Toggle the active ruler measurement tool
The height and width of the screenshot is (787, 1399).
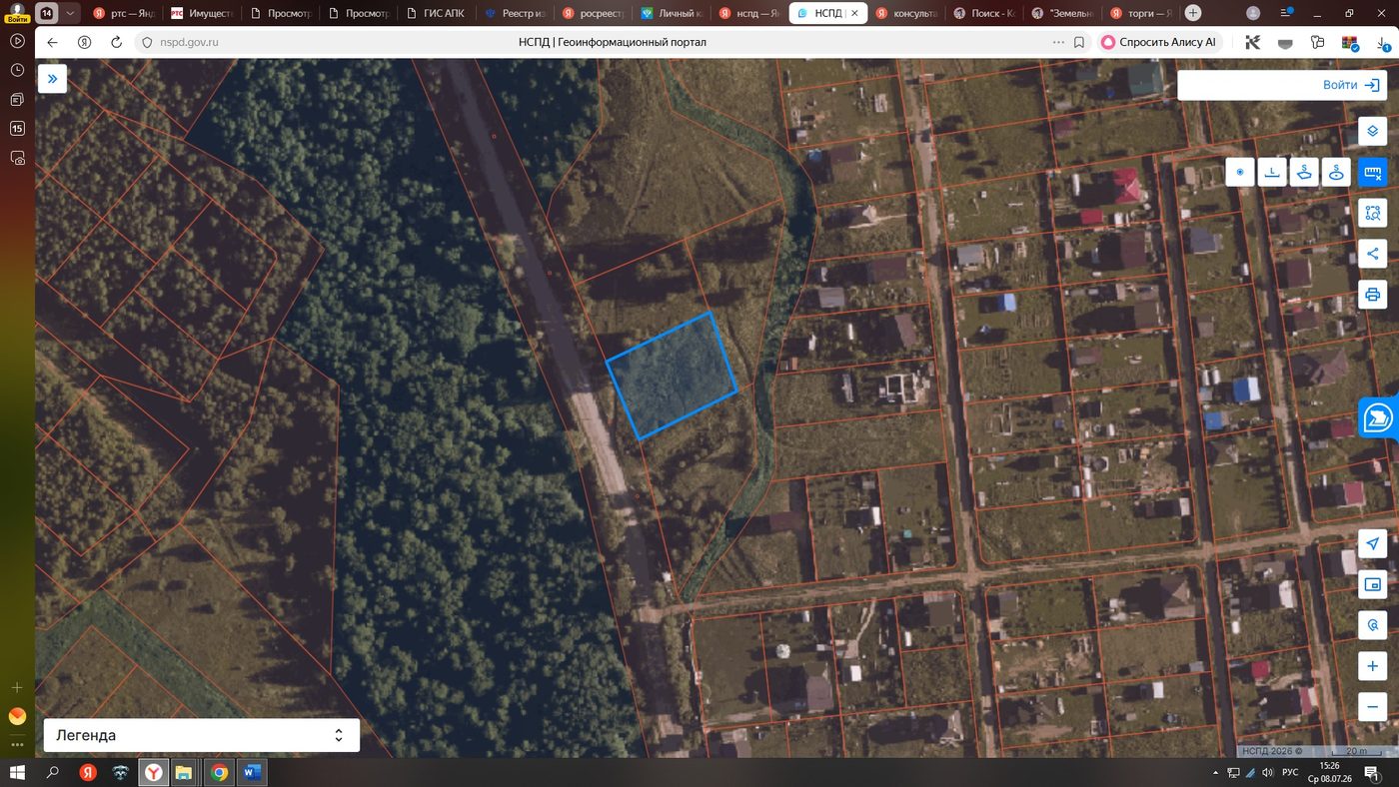(x=1372, y=172)
